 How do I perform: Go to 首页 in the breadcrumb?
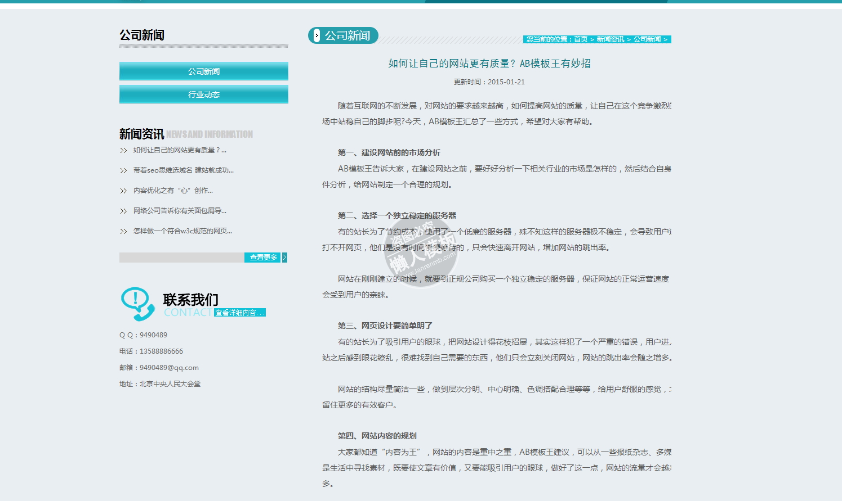pos(581,39)
